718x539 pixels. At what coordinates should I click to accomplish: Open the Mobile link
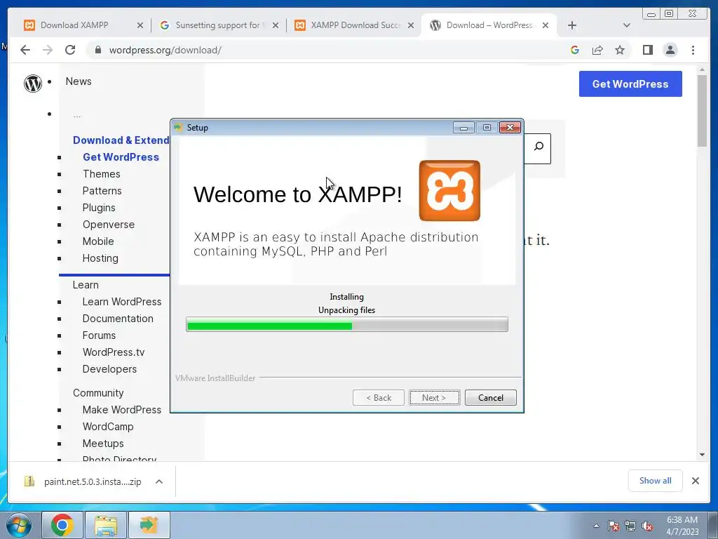[x=98, y=241]
